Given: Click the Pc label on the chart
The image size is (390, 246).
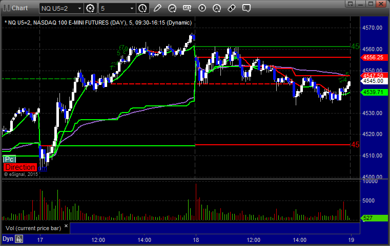Looking at the screenshot, I should tap(9, 159).
